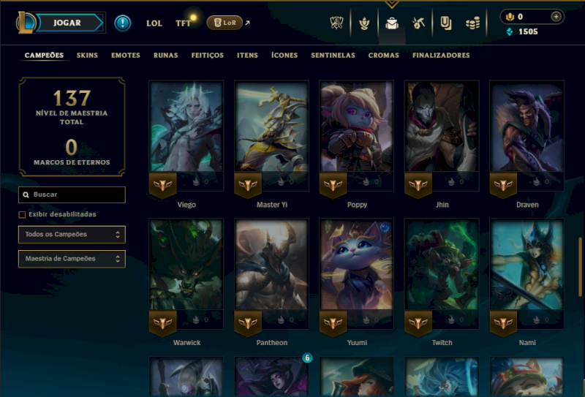This screenshot has width=585, height=397.
Task: Open the Profile crest icon
Action: pos(364,23)
